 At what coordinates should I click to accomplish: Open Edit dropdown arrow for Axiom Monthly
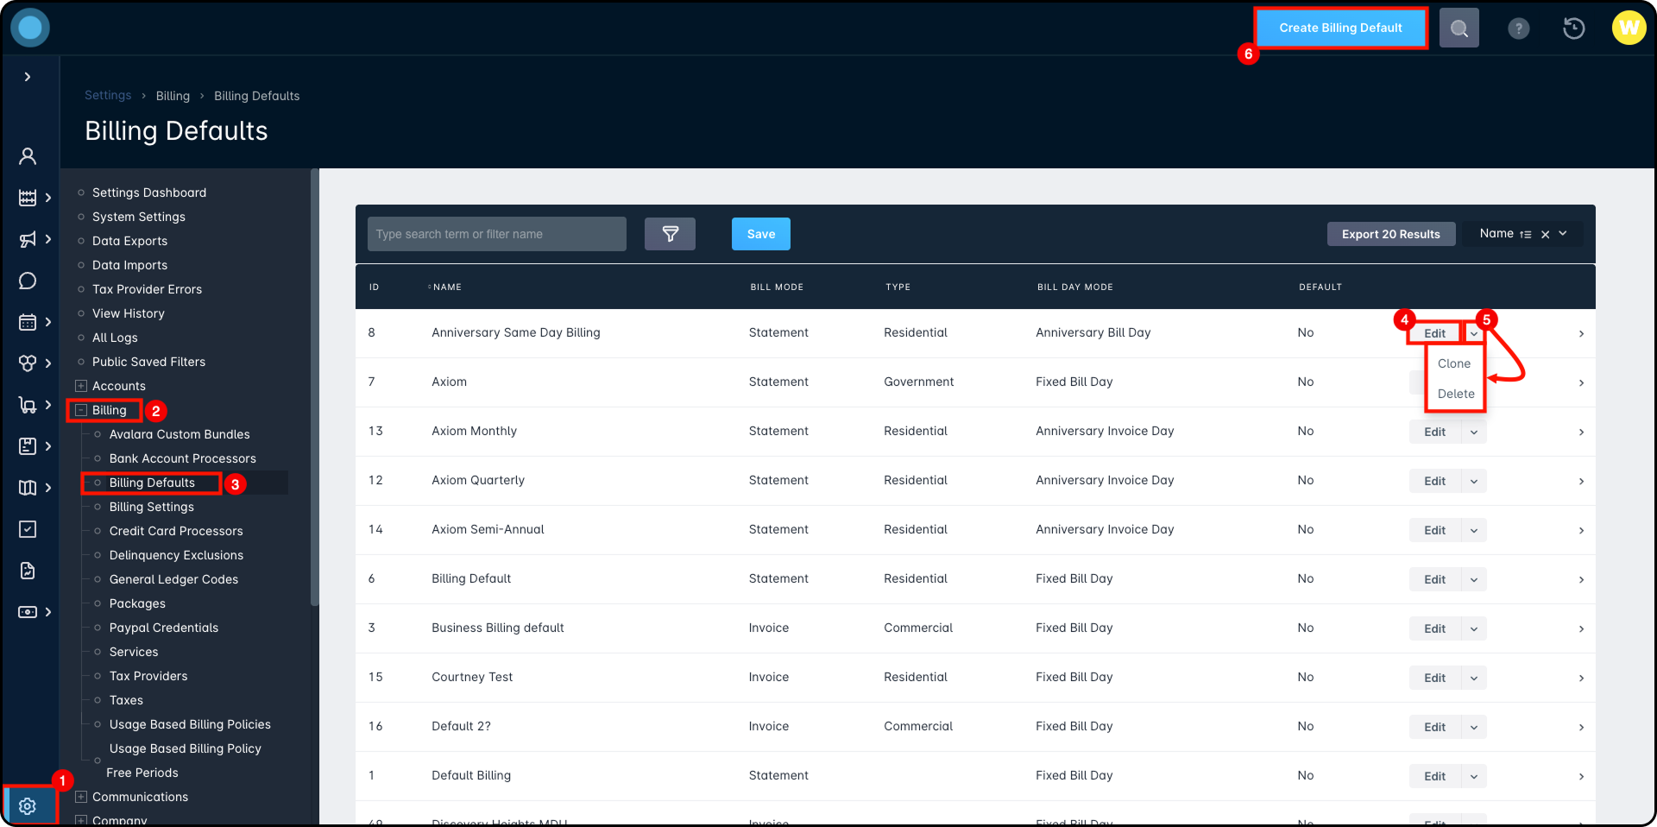pos(1474,432)
